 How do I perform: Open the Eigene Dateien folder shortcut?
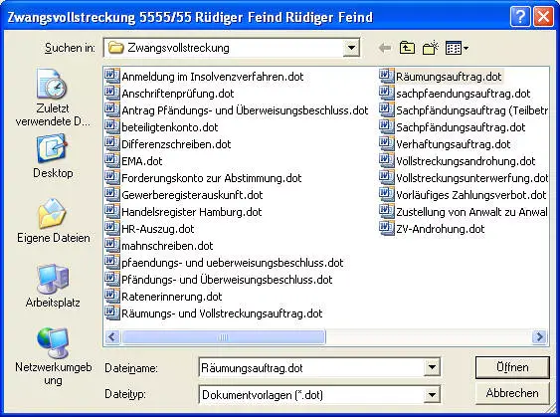point(53,221)
